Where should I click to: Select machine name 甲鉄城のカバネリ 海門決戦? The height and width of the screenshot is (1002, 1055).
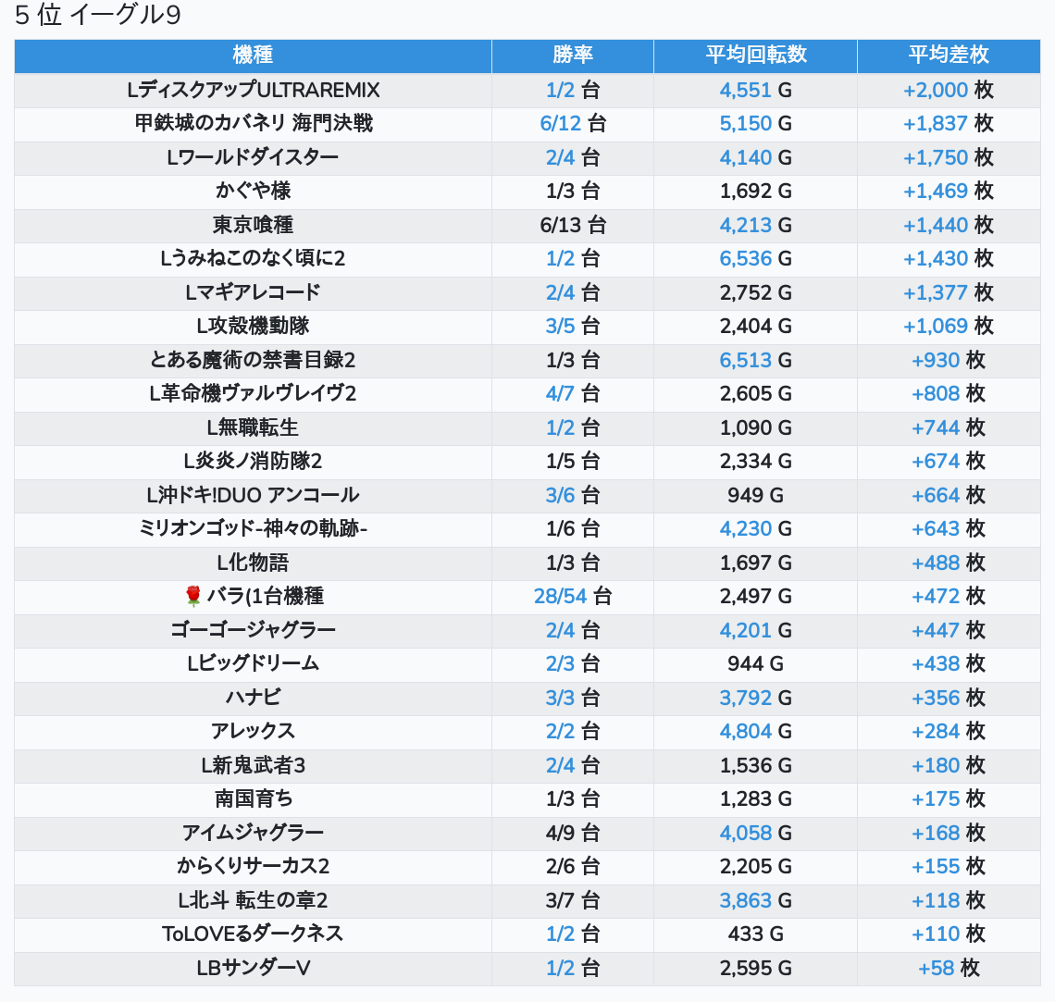(253, 124)
